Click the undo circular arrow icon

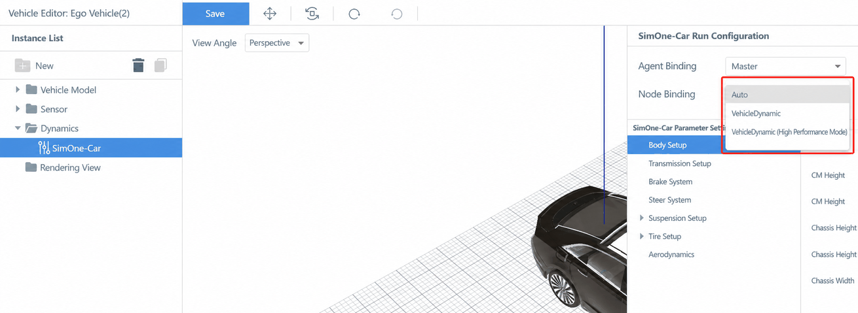[x=396, y=14]
